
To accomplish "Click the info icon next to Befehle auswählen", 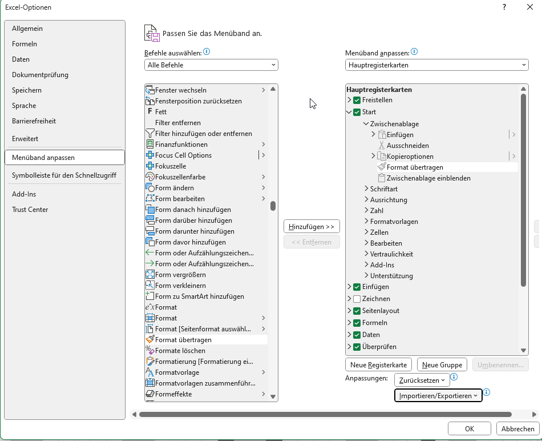I will (207, 52).
